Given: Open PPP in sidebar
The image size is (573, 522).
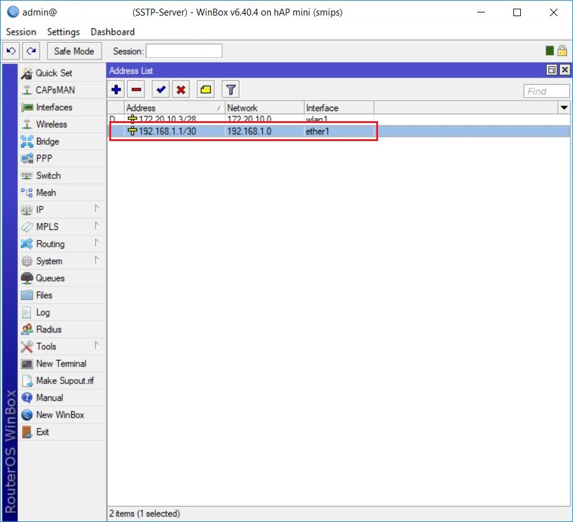Looking at the screenshot, I should [62, 158].
